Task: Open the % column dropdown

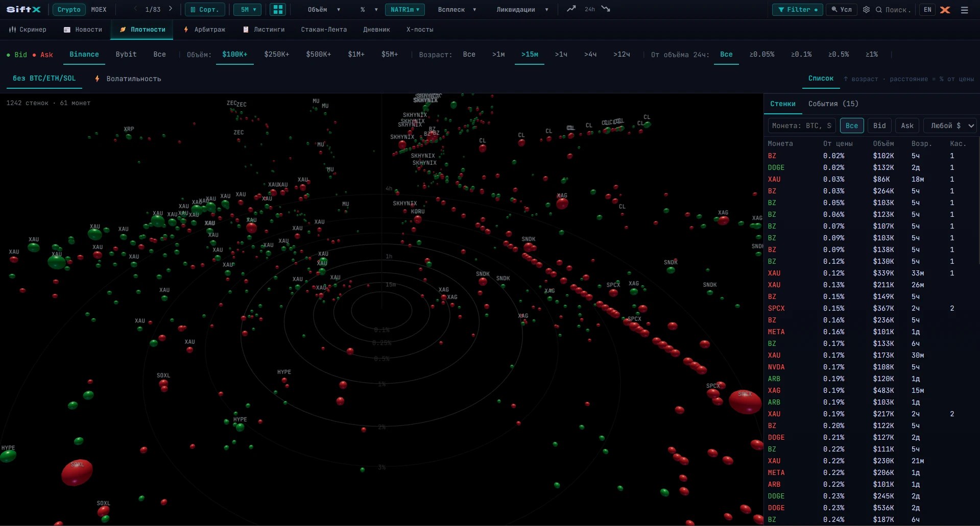Action: point(369,10)
